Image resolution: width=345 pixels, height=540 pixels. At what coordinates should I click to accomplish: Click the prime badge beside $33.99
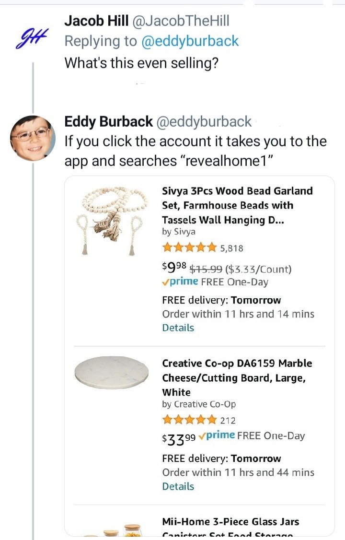(x=217, y=435)
